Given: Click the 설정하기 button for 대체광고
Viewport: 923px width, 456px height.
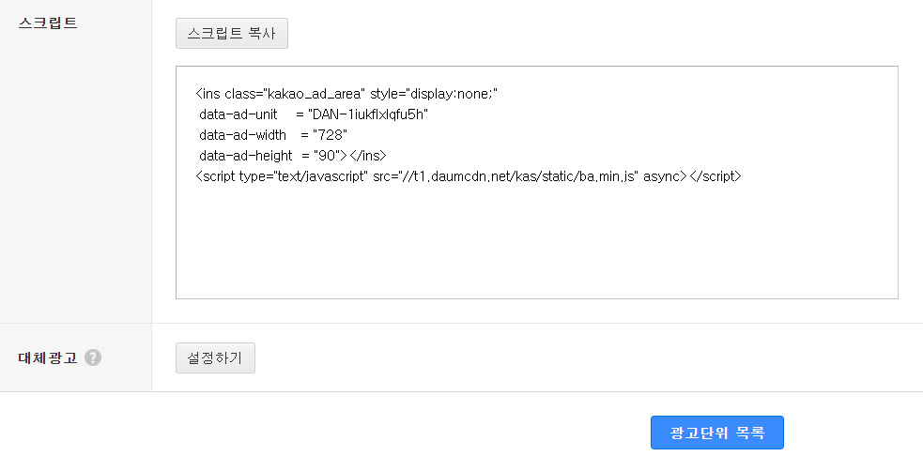Looking at the screenshot, I should 215,358.
